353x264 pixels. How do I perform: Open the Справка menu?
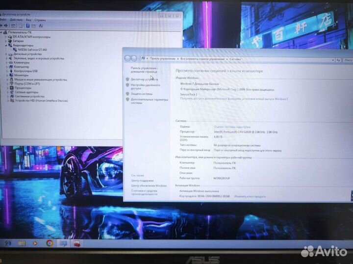pyautogui.click(x=40, y=20)
